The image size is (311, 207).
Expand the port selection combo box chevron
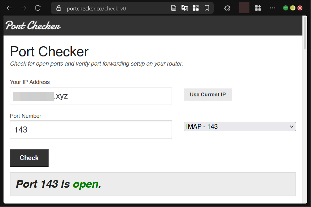(292, 126)
